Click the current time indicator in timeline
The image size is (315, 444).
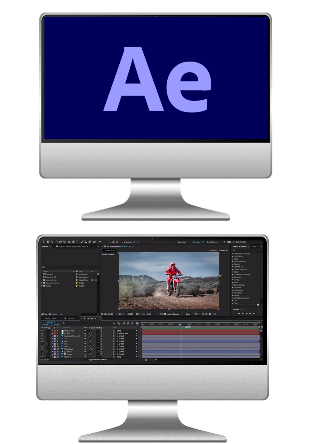point(180,325)
